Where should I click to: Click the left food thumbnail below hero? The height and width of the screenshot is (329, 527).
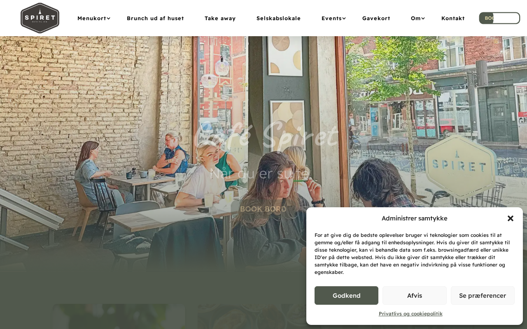coord(119,317)
